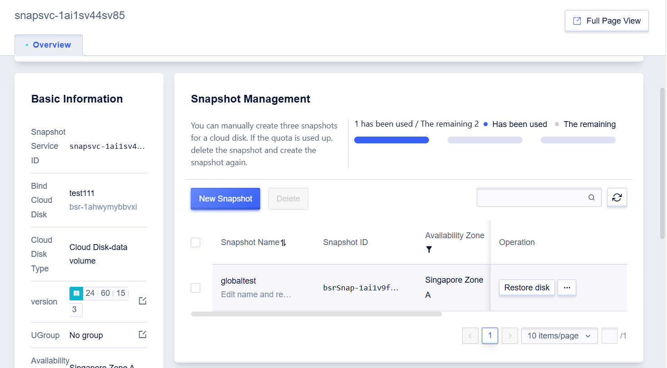Go to next page with the right chevron
The height and width of the screenshot is (368, 667).
click(x=510, y=336)
